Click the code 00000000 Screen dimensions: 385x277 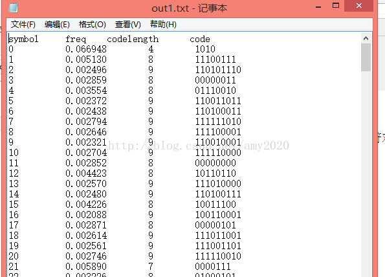click(215, 163)
